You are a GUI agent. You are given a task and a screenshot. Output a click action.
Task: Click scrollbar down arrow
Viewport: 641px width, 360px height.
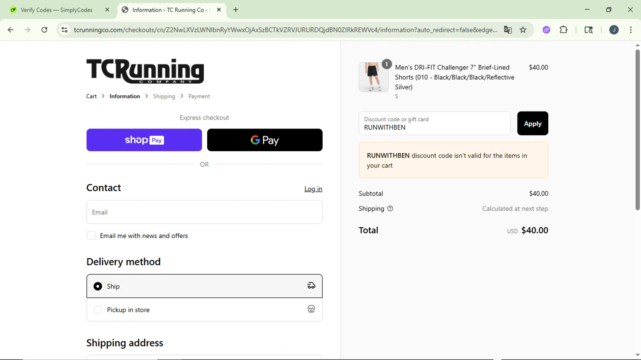[x=637, y=355]
